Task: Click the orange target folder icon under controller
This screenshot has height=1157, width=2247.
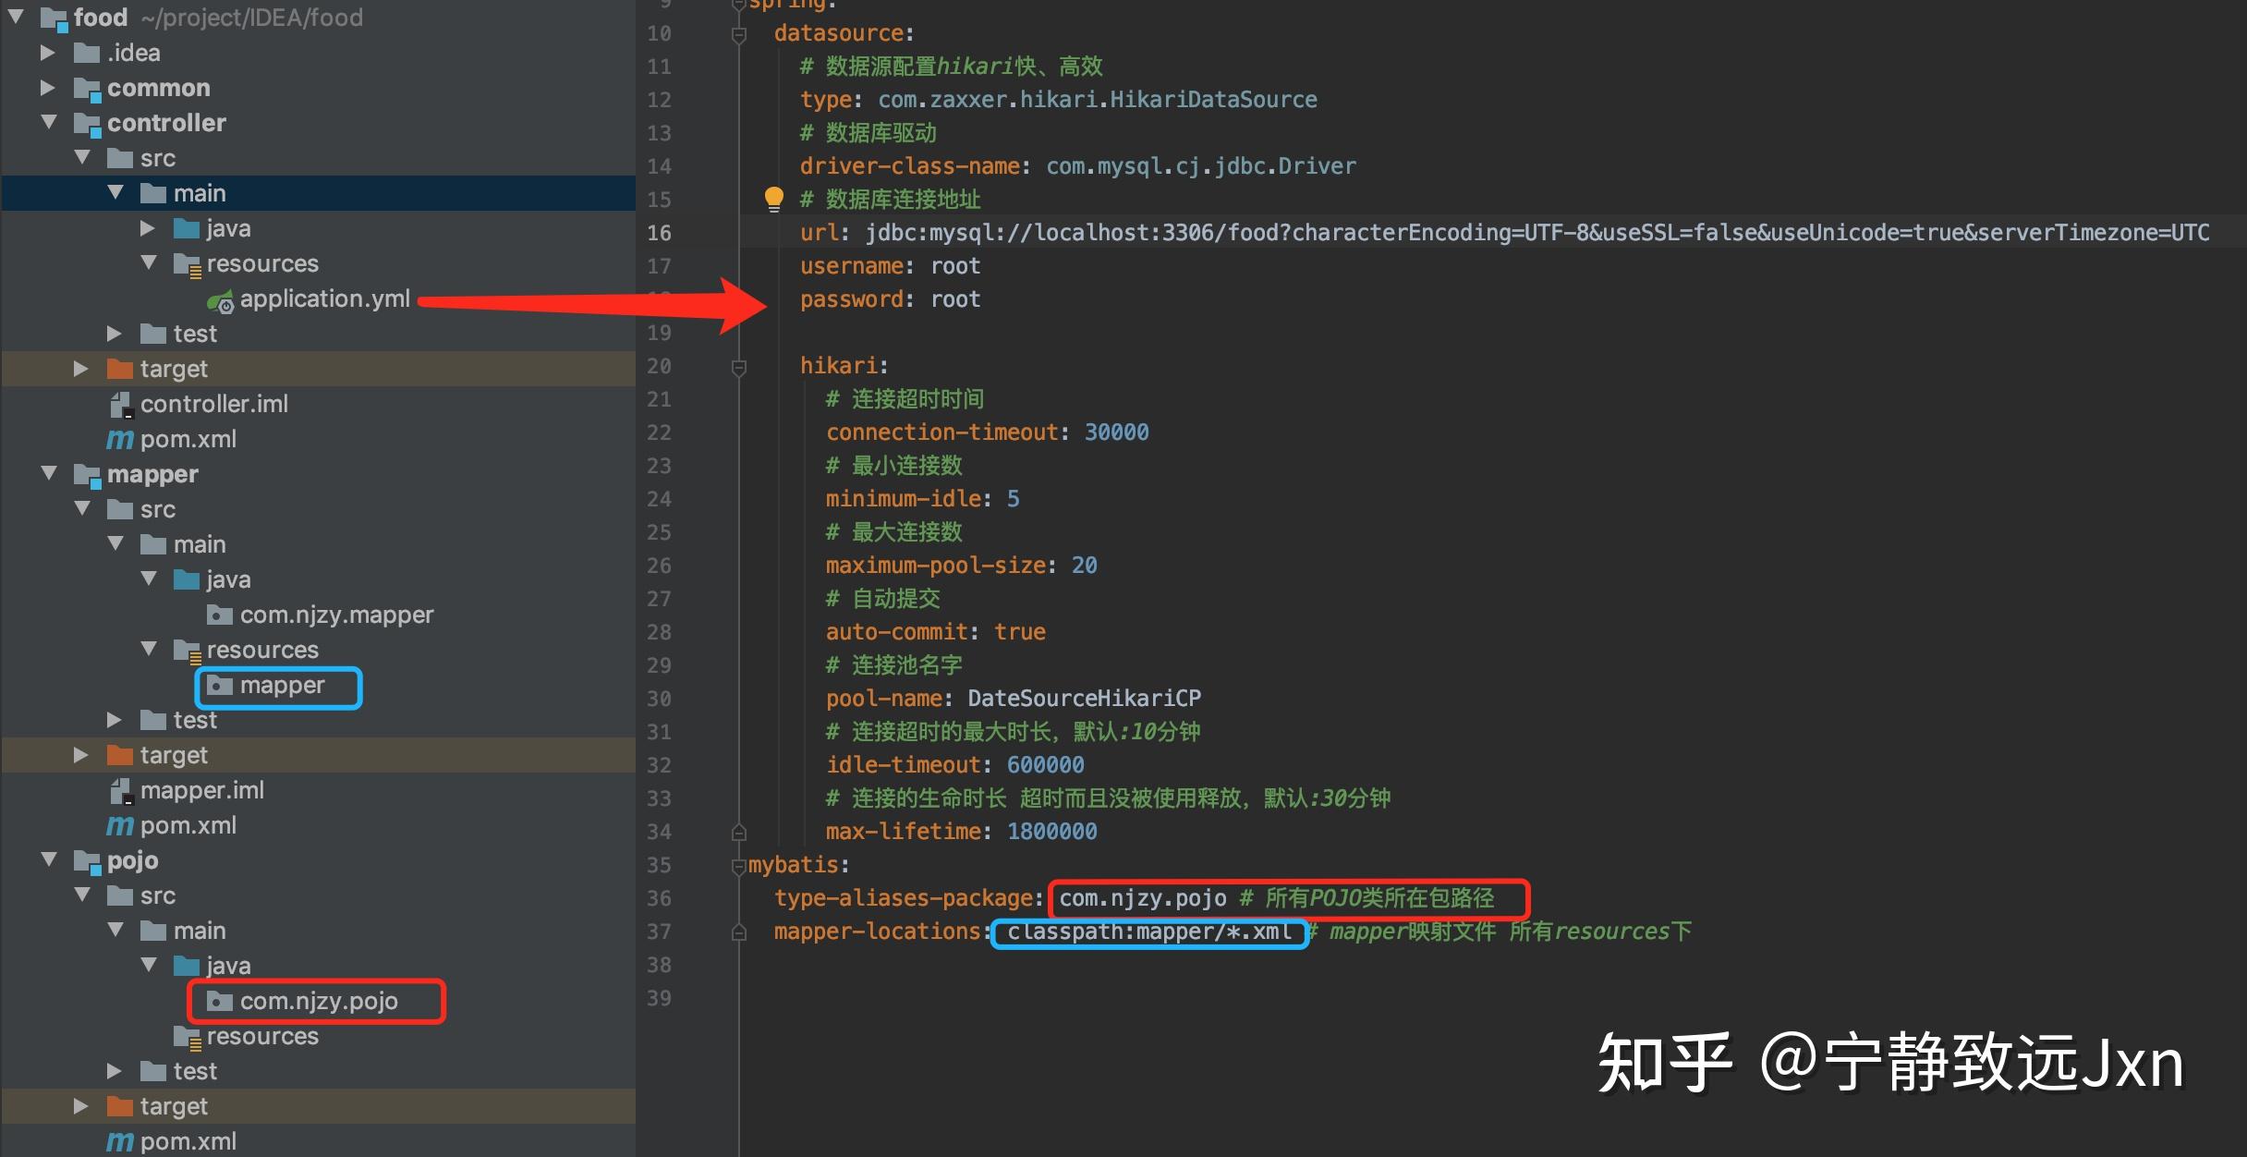Action: pos(120,369)
